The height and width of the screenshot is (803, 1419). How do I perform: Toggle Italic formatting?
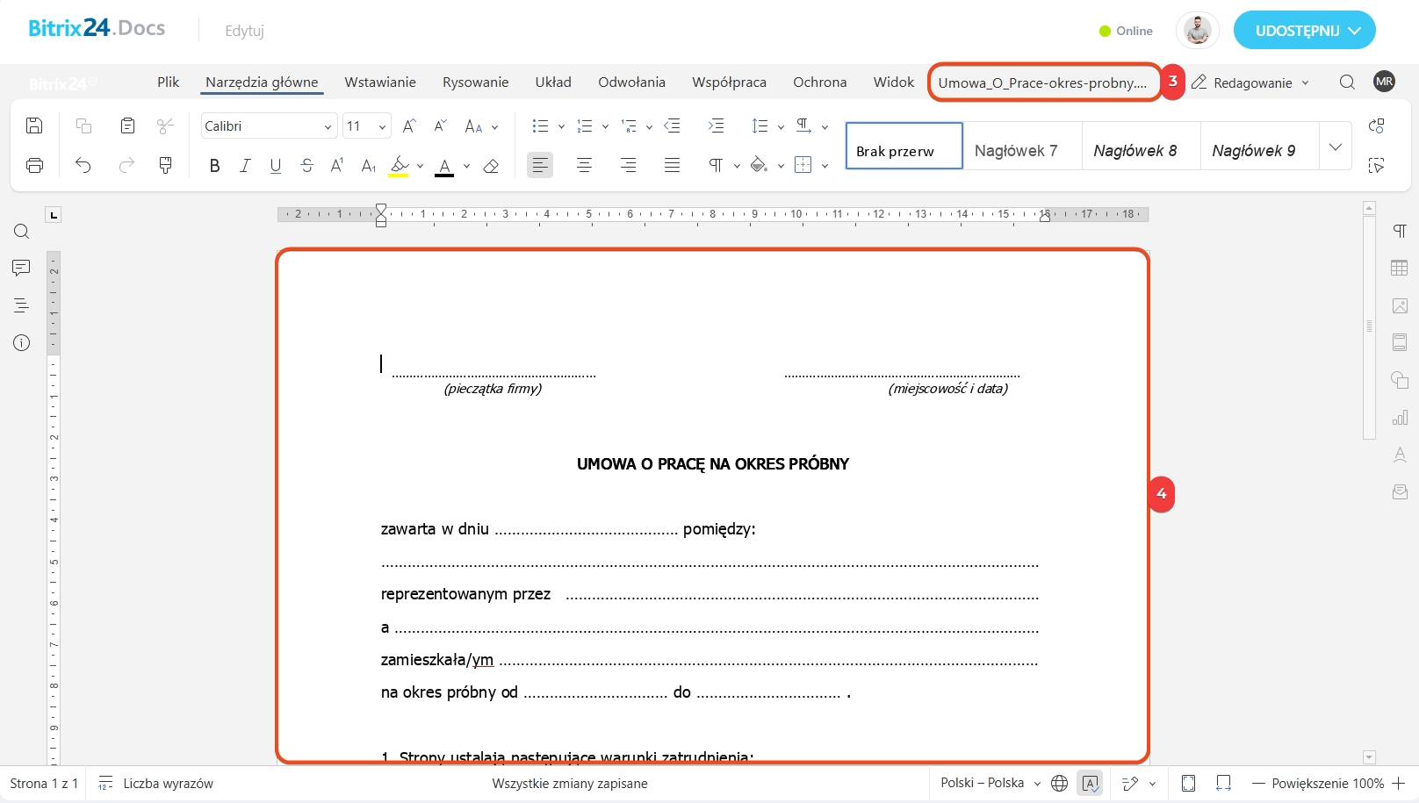tap(245, 165)
